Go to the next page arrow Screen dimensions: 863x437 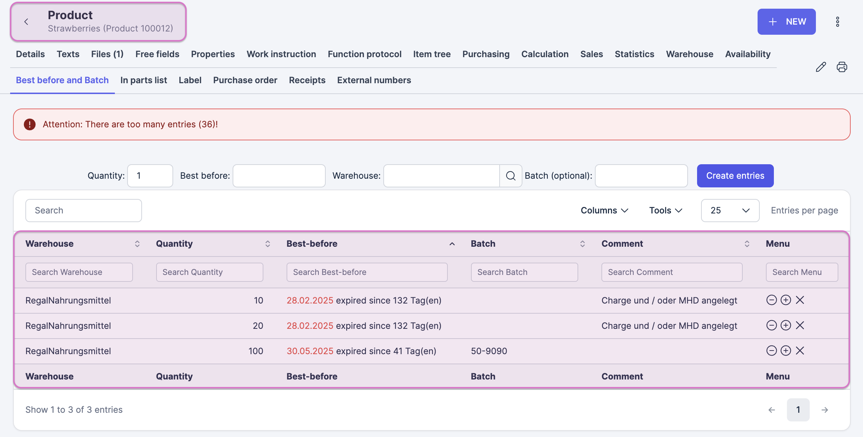(x=825, y=410)
